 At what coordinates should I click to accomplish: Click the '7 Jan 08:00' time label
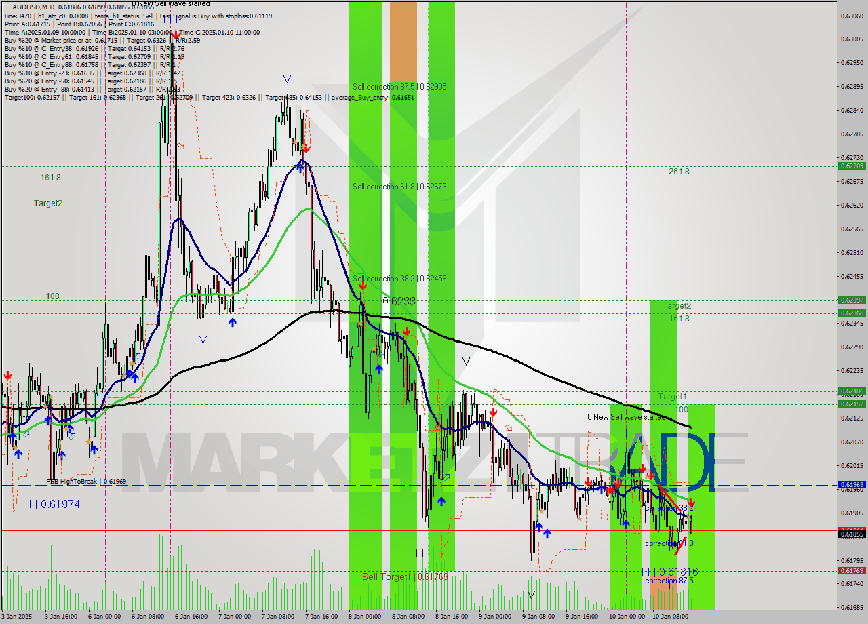(x=277, y=617)
